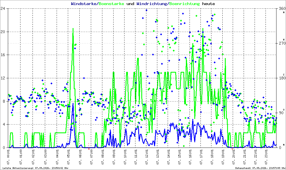Viewport: 286px width, 170px height.
Task: Click time label '07. 03:00'
Action: tap(45, 157)
